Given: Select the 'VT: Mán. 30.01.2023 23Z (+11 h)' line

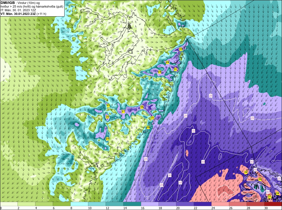Looking at the screenshot, I should 23,14.
